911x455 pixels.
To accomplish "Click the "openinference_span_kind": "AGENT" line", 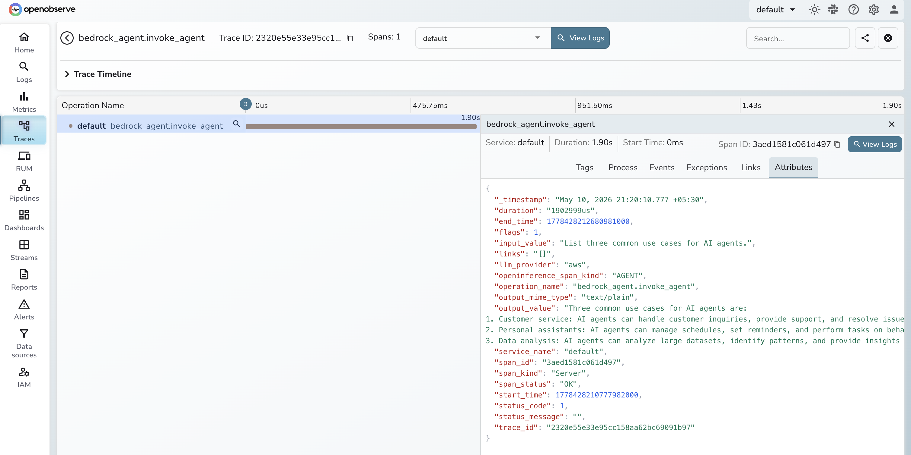I will [x=570, y=275].
